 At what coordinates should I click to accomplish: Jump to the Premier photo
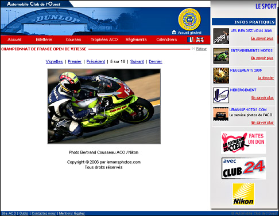[75, 61]
